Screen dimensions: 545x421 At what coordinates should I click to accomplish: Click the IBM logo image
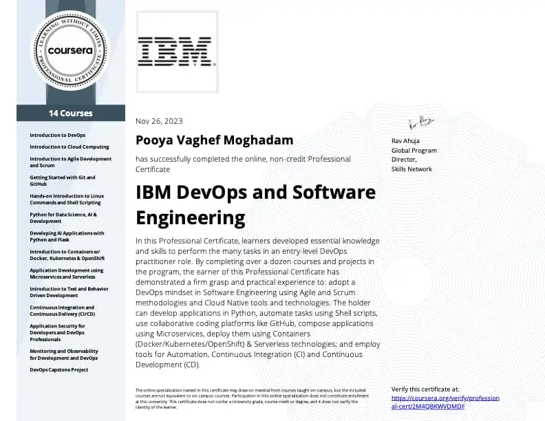[178, 52]
